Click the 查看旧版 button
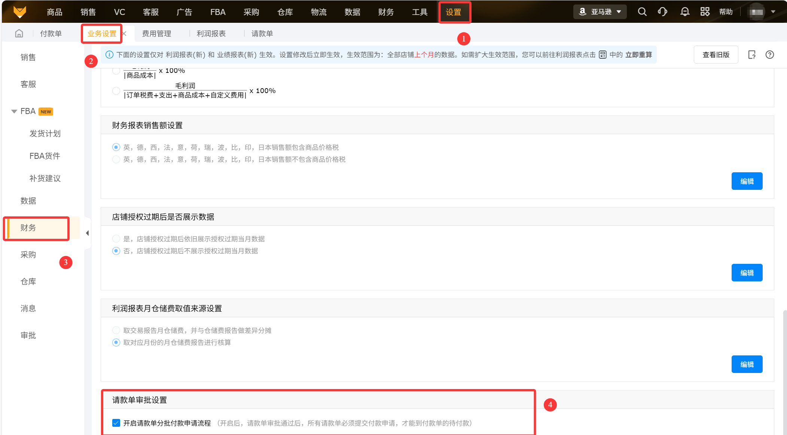 716,55
